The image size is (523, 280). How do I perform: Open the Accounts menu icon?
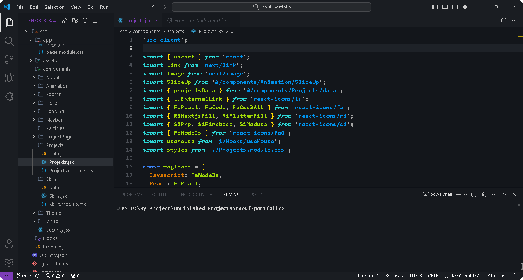9,244
